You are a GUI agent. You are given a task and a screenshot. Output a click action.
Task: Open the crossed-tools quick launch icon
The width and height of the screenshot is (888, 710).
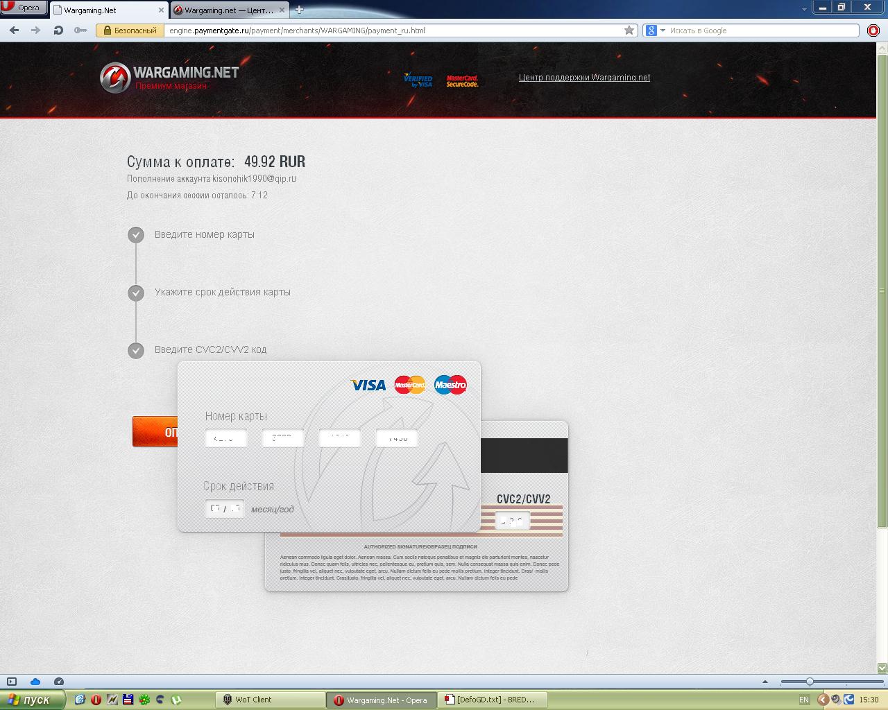pos(112,700)
